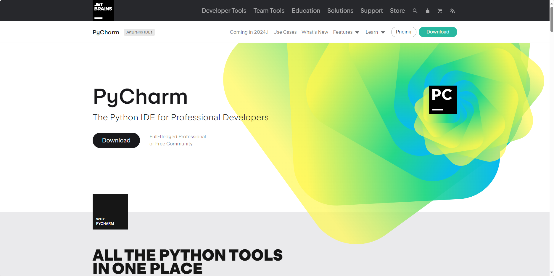554x276 pixels.
Task: Click 'Full-fledged Professional' text
Action: pyautogui.click(x=178, y=137)
